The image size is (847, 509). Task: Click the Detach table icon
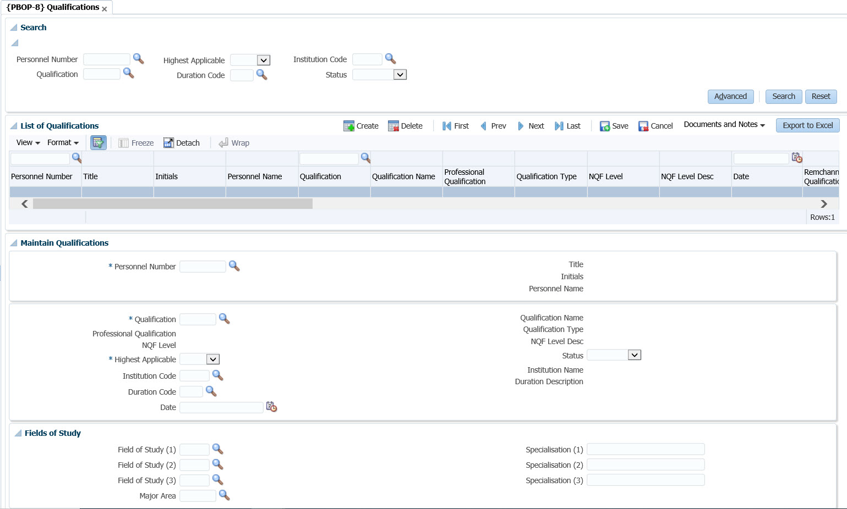coord(168,143)
